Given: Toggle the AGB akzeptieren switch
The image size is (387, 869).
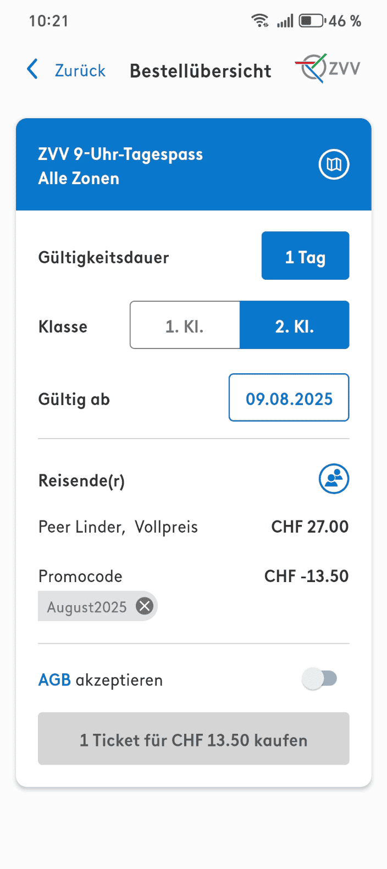Looking at the screenshot, I should click(x=320, y=679).
